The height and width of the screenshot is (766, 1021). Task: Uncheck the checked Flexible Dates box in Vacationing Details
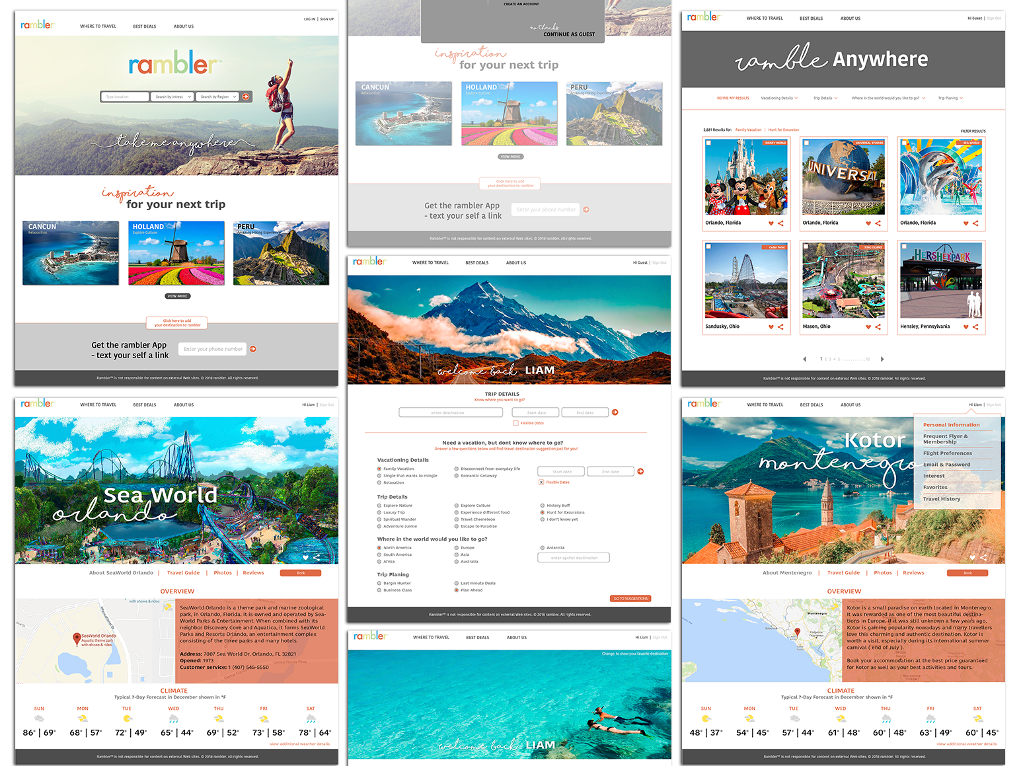tap(541, 482)
